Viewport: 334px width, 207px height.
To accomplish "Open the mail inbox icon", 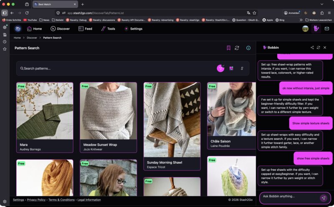I will pyautogui.click(x=327, y=28).
